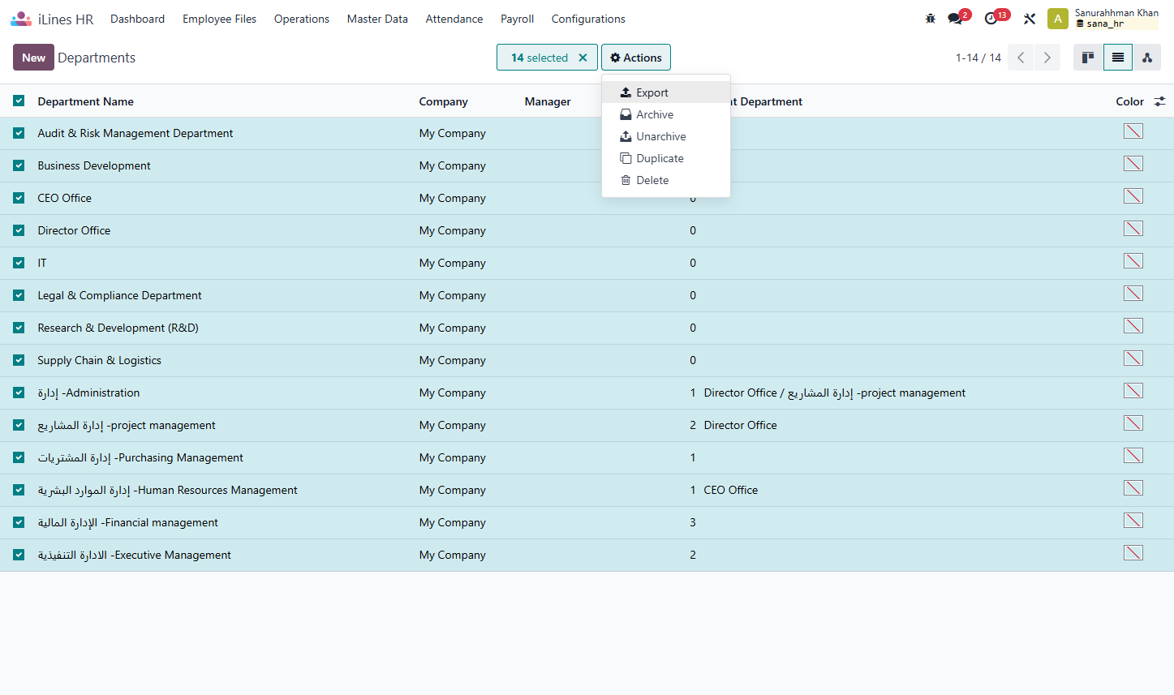Open the Research & Development (R&D) record
Image resolution: width=1174 pixels, height=695 pixels.
point(118,328)
